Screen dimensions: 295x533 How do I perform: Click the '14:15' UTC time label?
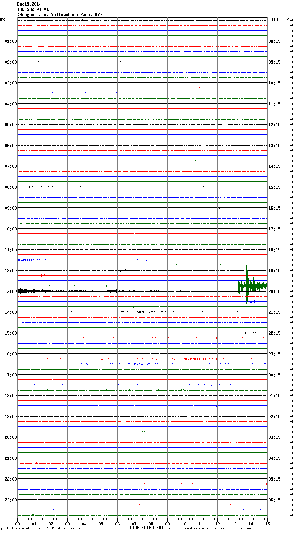tap(275, 166)
